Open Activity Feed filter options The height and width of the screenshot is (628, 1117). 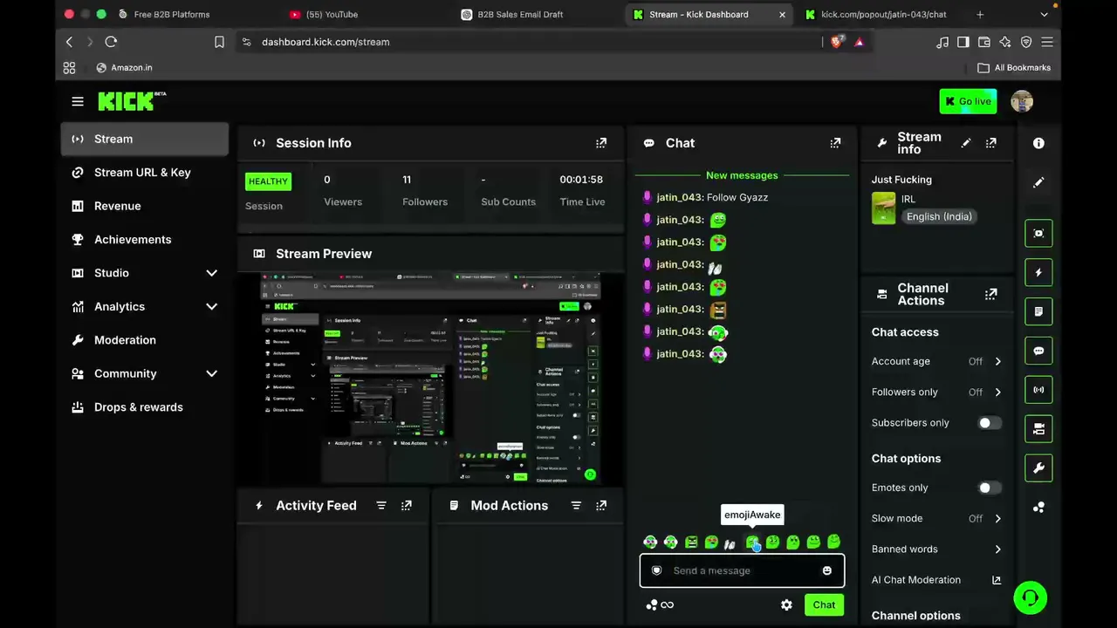[x=381, y=506]
